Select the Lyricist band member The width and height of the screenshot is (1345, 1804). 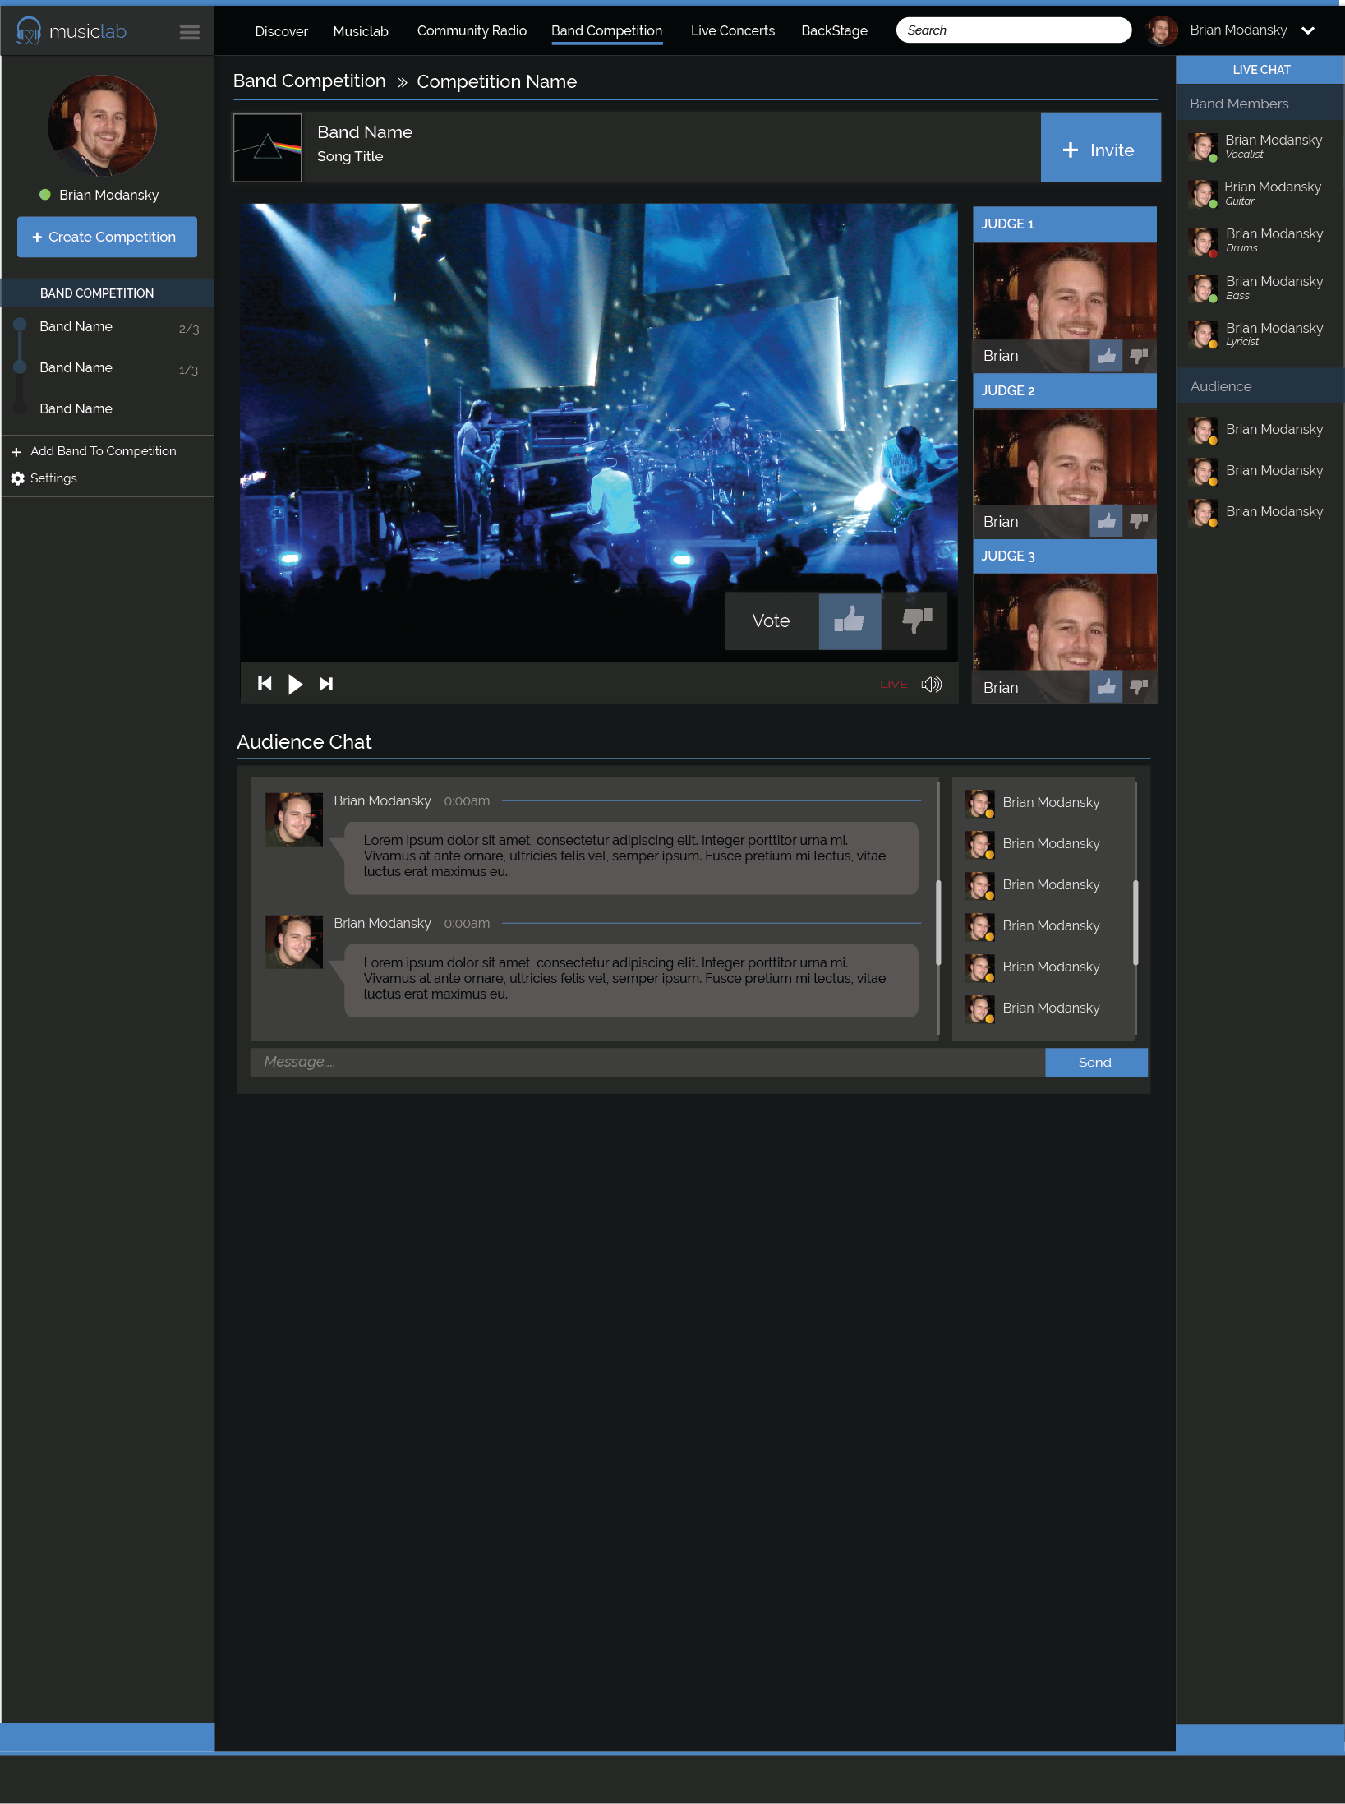coord(1257,335)
